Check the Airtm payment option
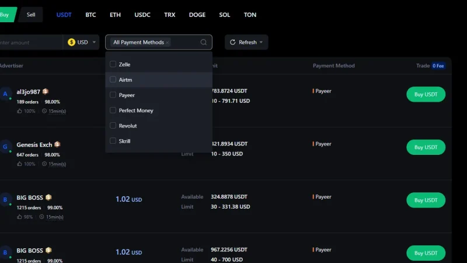Image resolution: width=467 pixels, height=263 pixels. pos(113,79)
